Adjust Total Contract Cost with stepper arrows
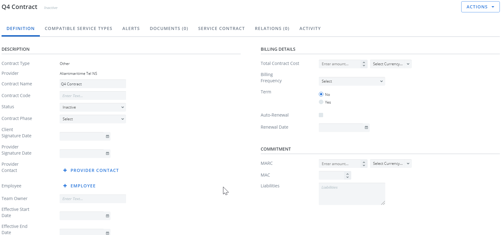The image size is (502, 235). click(364, 64)
